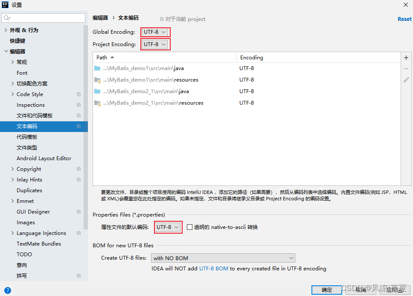This screenshot has height=296, width=413.
Task: Expand the 切换配色方案 tree node
Action: pyautogui.click(x=12, y=84)
